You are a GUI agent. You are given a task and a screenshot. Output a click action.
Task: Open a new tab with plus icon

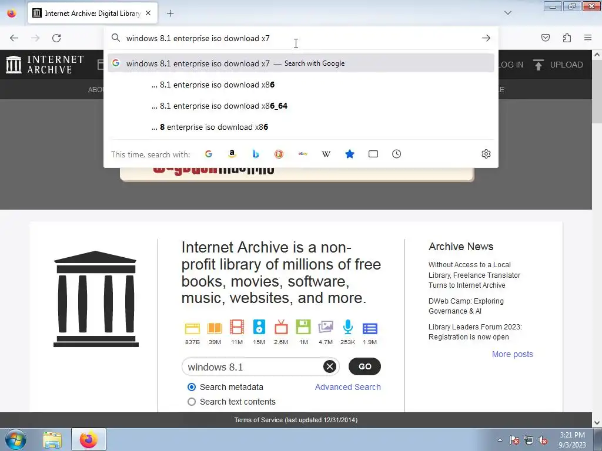coord(170,14)
